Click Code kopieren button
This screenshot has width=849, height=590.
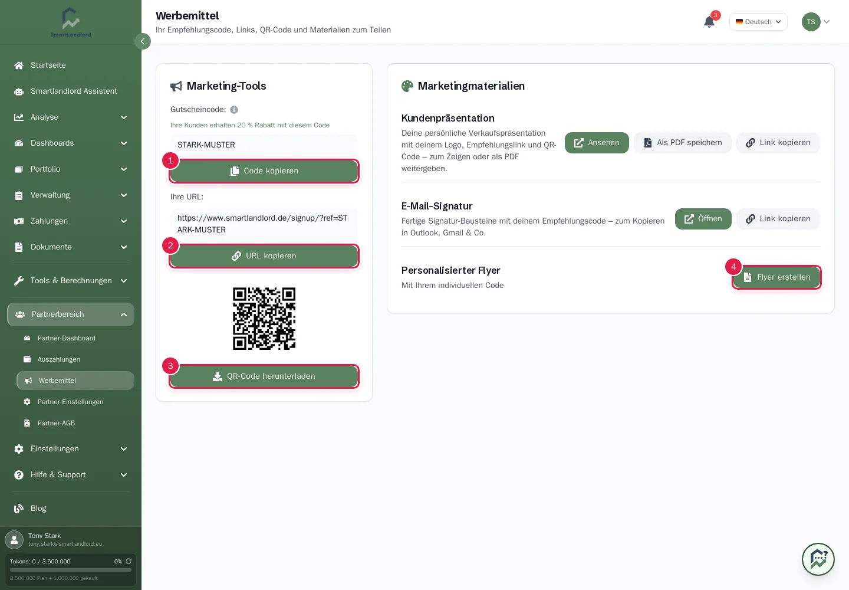(264, 171)
